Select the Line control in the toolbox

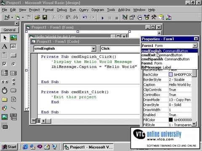(13, 108)
